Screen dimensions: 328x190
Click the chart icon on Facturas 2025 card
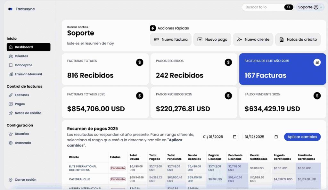click(317, 62)
